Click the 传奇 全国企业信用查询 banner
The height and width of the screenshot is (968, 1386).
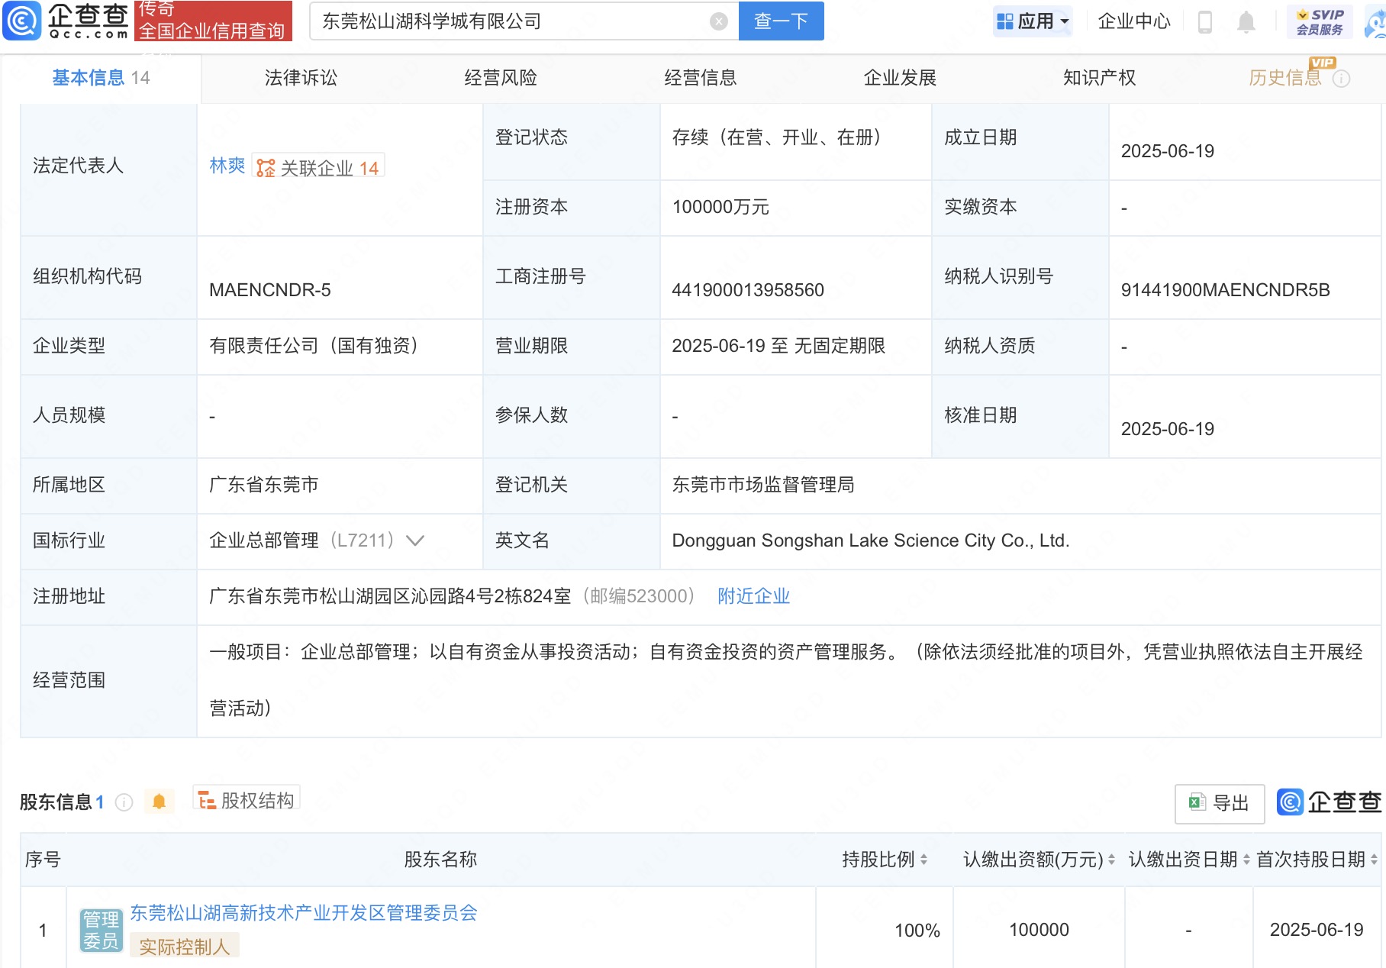pos(213,21)
